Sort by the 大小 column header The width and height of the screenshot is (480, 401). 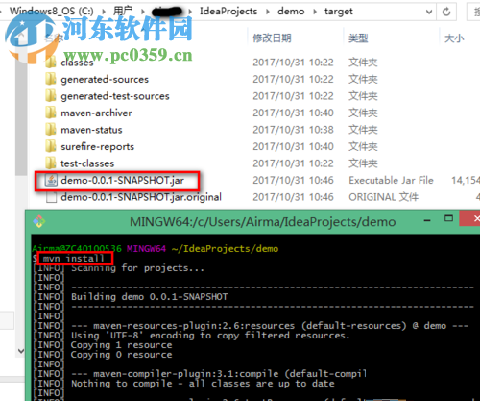[454, 38]
